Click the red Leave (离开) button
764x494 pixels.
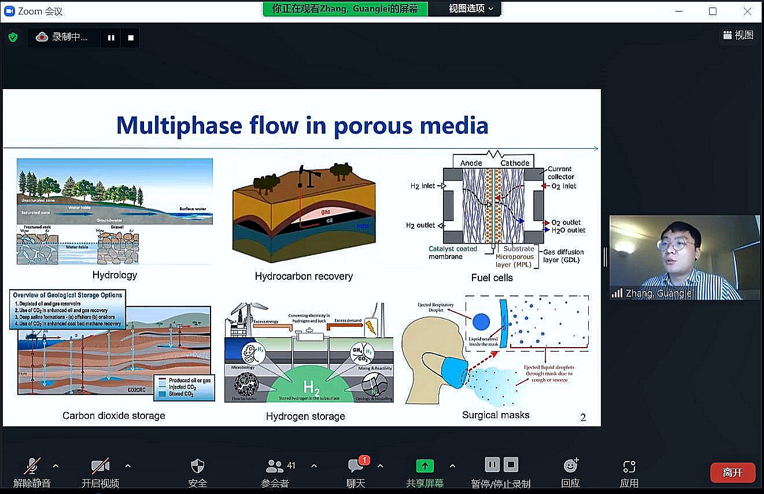click(x=732, y=473)
